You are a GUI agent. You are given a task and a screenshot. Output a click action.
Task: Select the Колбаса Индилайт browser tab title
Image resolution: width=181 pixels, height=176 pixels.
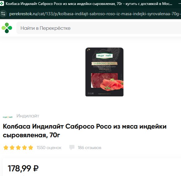pyautogui.click(x=89, y=4)
